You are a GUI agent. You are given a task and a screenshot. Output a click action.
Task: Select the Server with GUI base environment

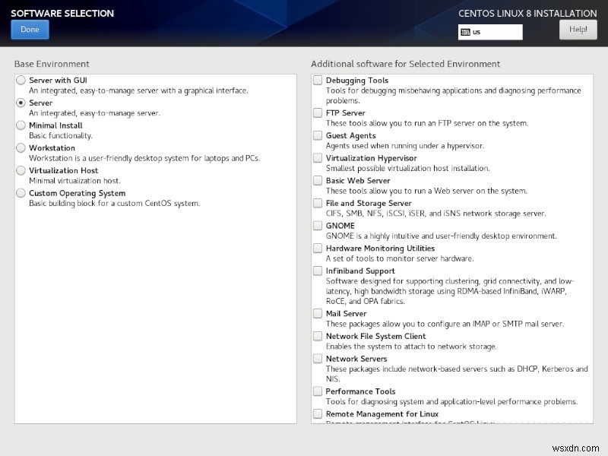click(x=22, y=80)
